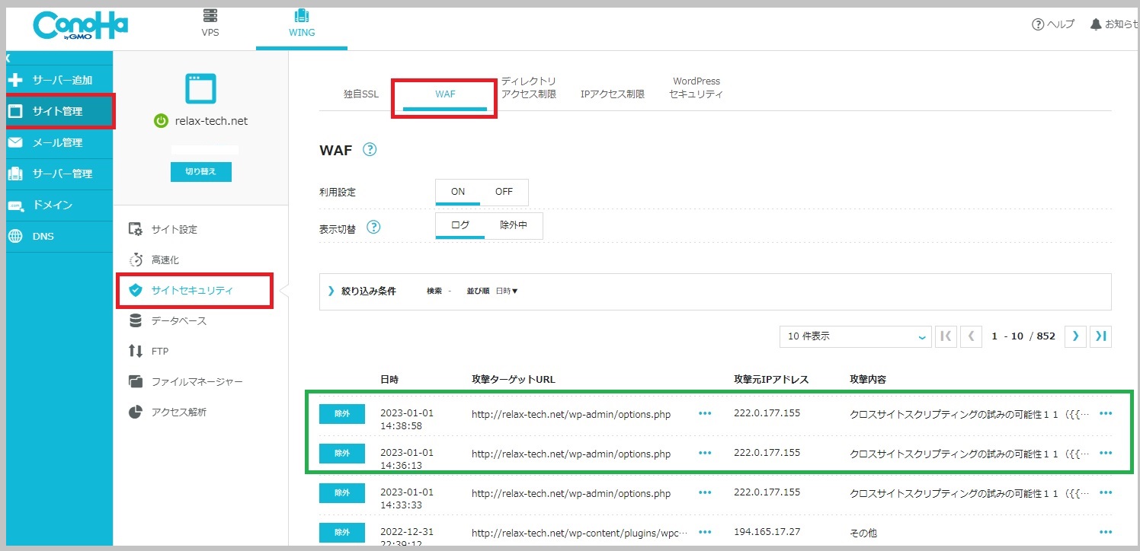Viewport: 1140px width, 551px height.
Task: Go to previous page of log
Action: [971, 336]
